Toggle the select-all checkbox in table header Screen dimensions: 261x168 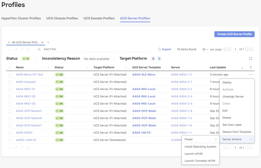click(x=10, y=68)
